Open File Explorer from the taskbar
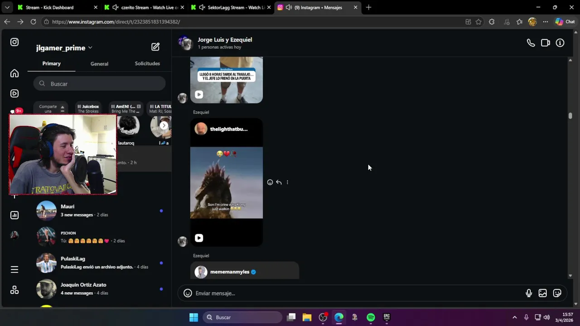580x326 pixels. click(x=307, y=317)
